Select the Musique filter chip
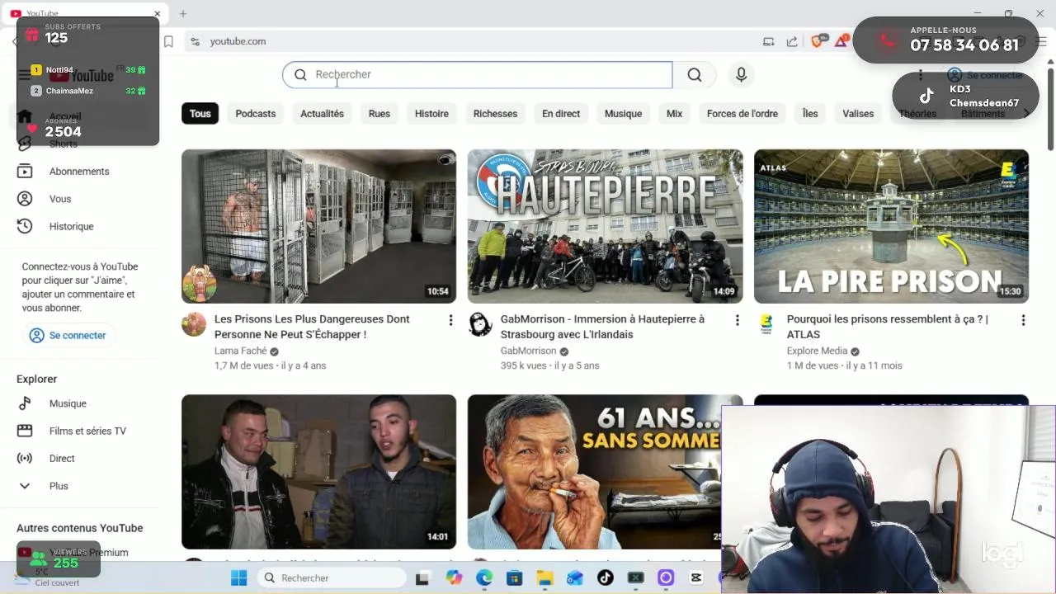 623,114
